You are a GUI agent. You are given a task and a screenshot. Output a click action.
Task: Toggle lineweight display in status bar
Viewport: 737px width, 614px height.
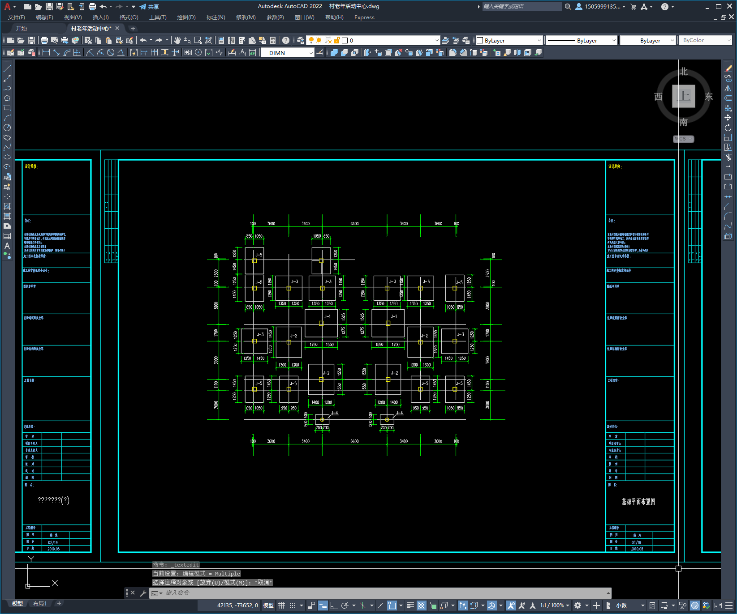tap(410, 605)
